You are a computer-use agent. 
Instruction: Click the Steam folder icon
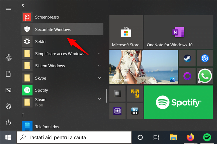click(x=27, y=102)
